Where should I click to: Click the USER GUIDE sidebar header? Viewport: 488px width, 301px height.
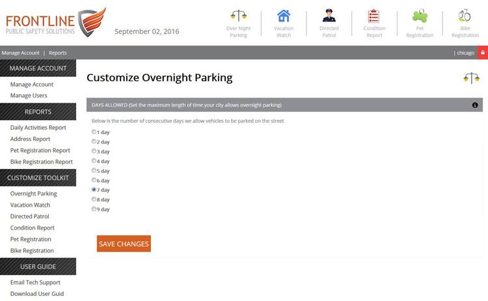point(38,267)
